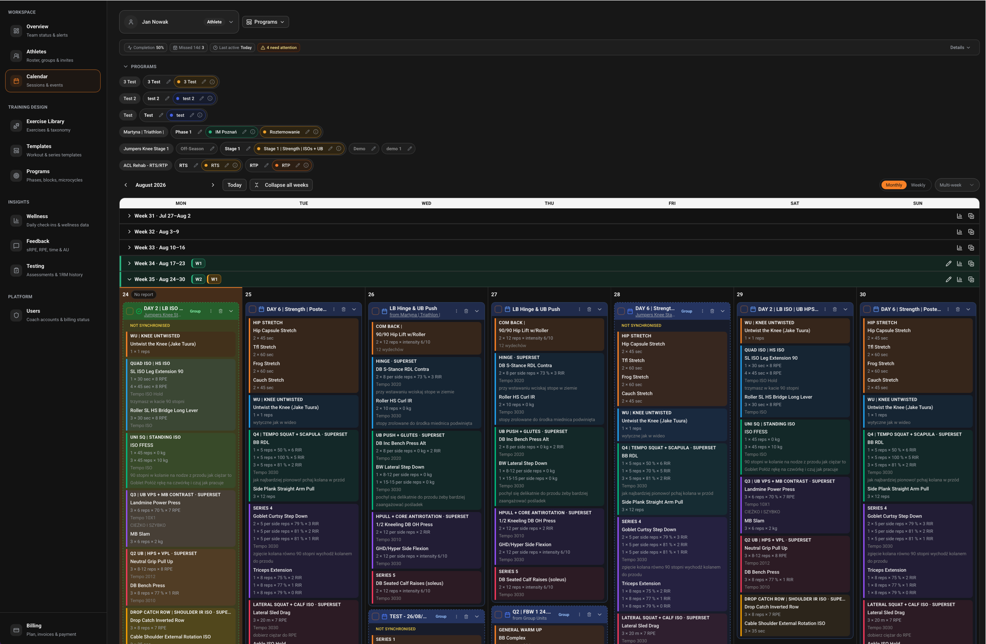Go to the next month

pos(213,185)
